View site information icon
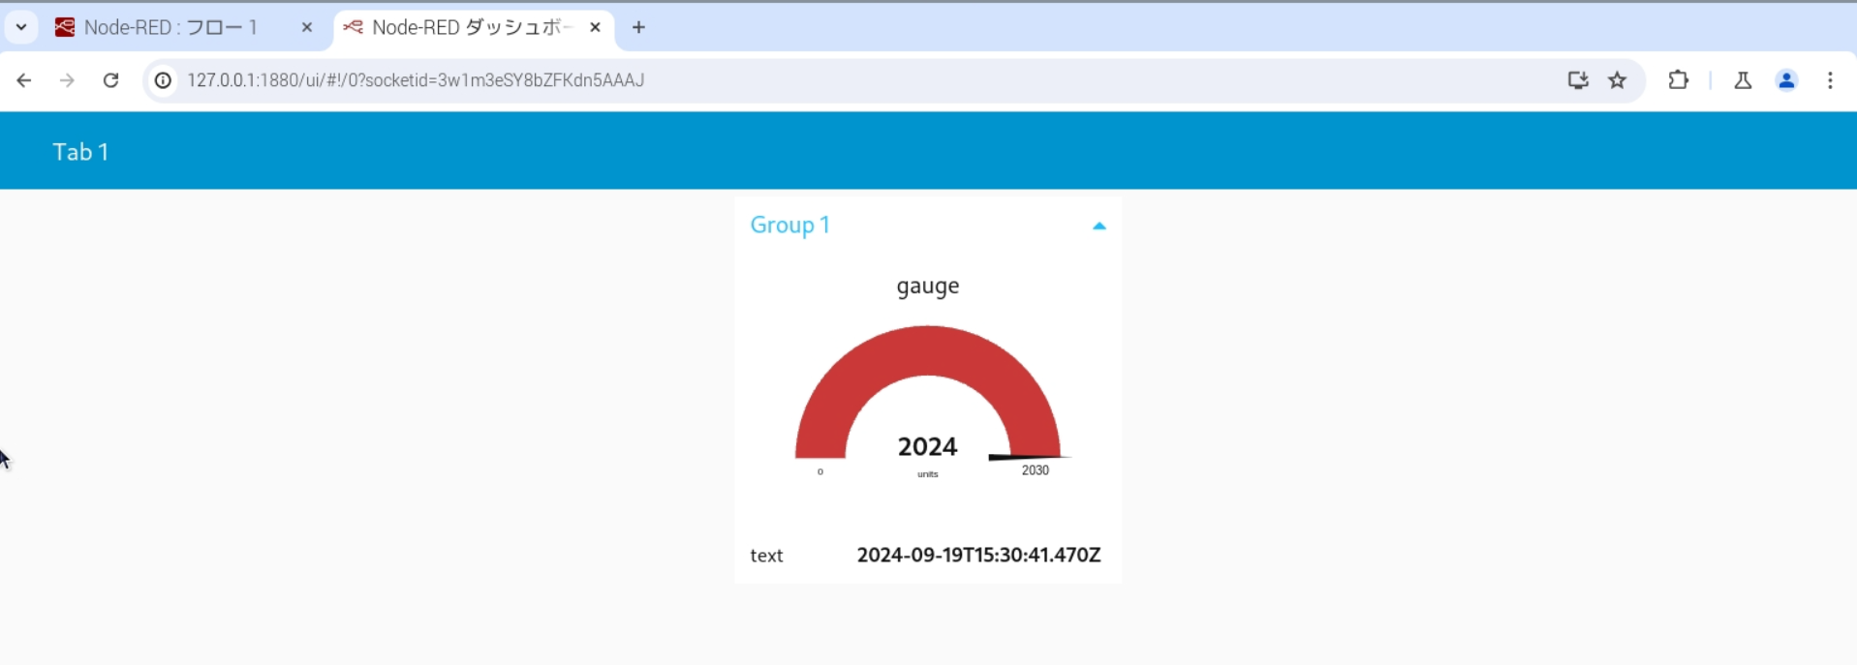Image resolution: width=1857 pixels, height=665 pixels. click(x=164, y=80)
